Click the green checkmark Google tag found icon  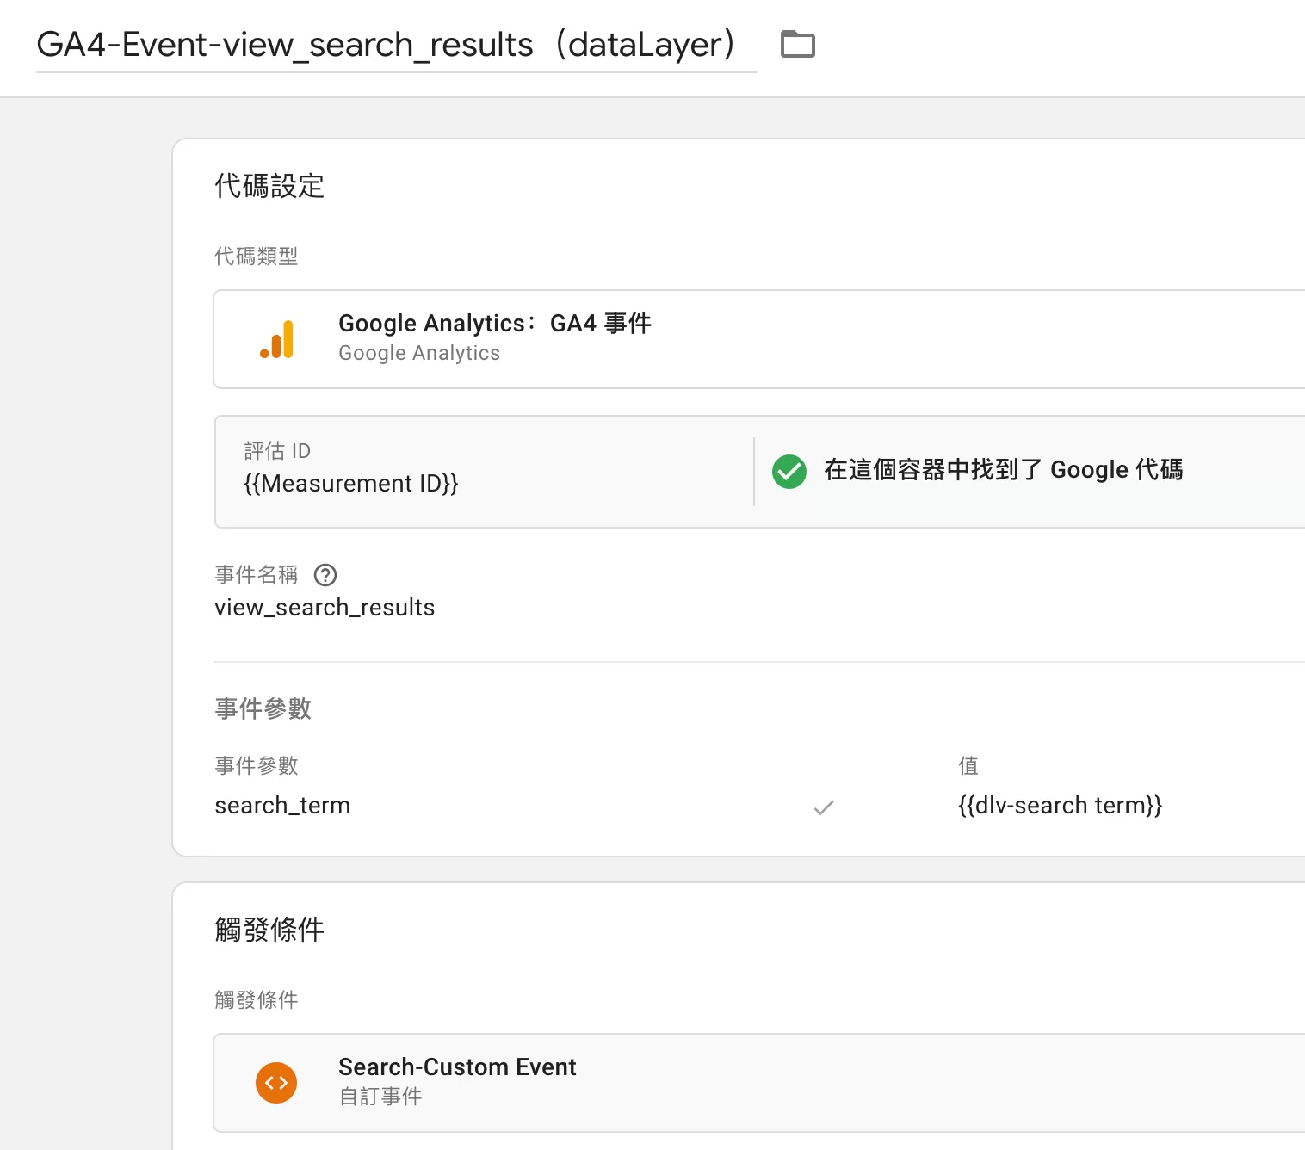[x=789, y=471]
